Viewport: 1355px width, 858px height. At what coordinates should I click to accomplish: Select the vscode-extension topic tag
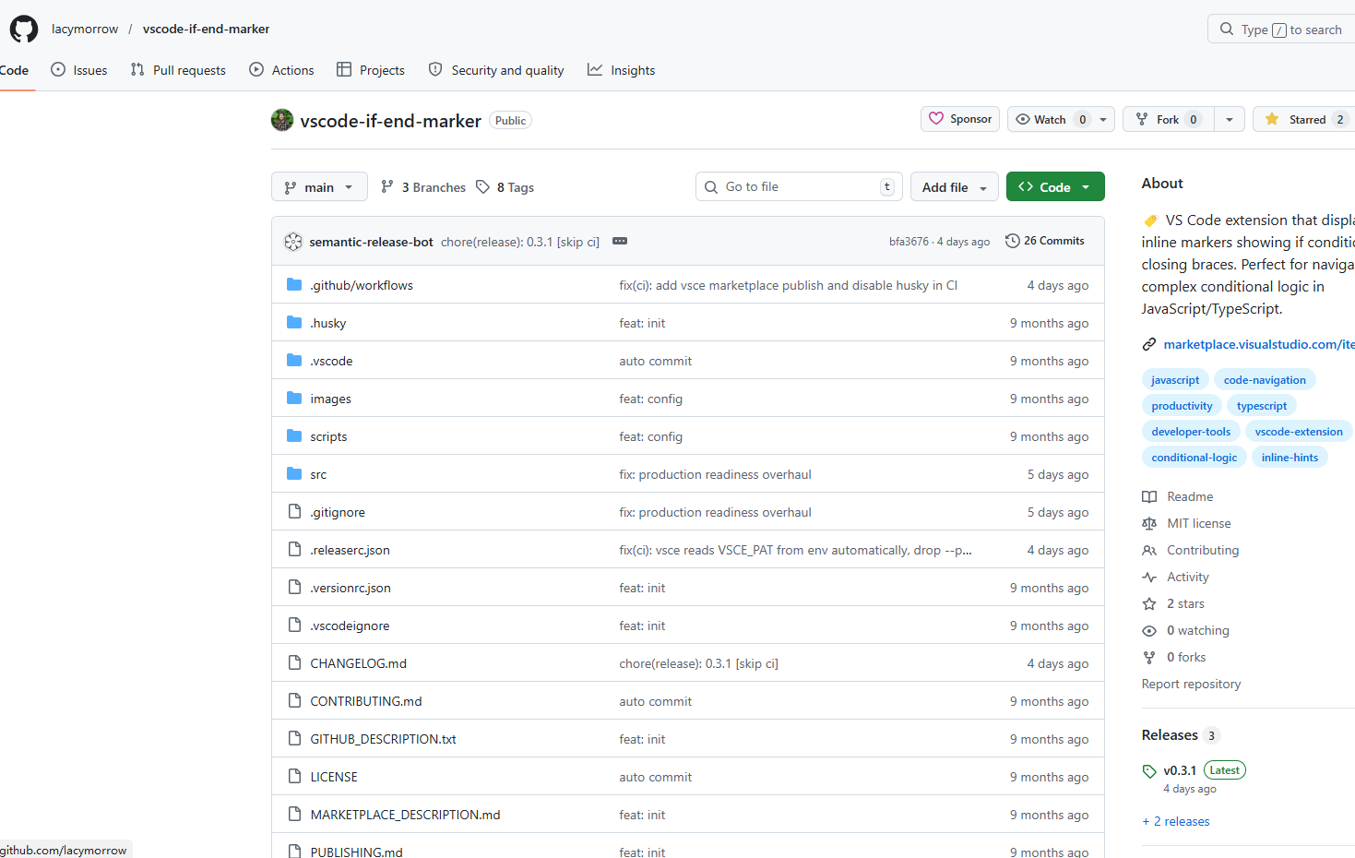(x=1299, y=432)
